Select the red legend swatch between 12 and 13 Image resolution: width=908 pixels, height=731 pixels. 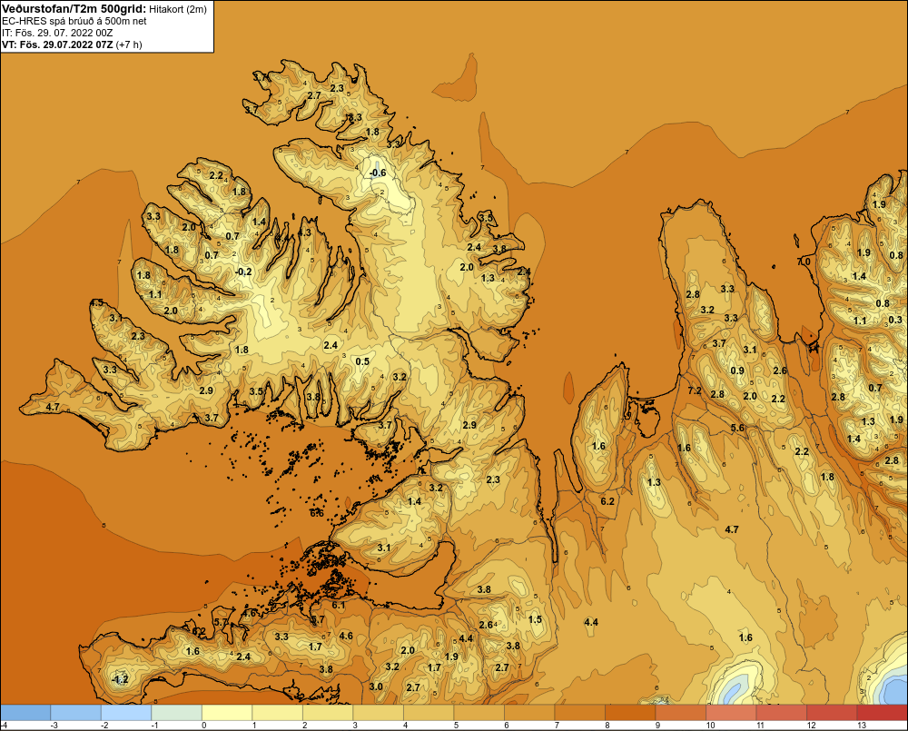tap(832, 713)
